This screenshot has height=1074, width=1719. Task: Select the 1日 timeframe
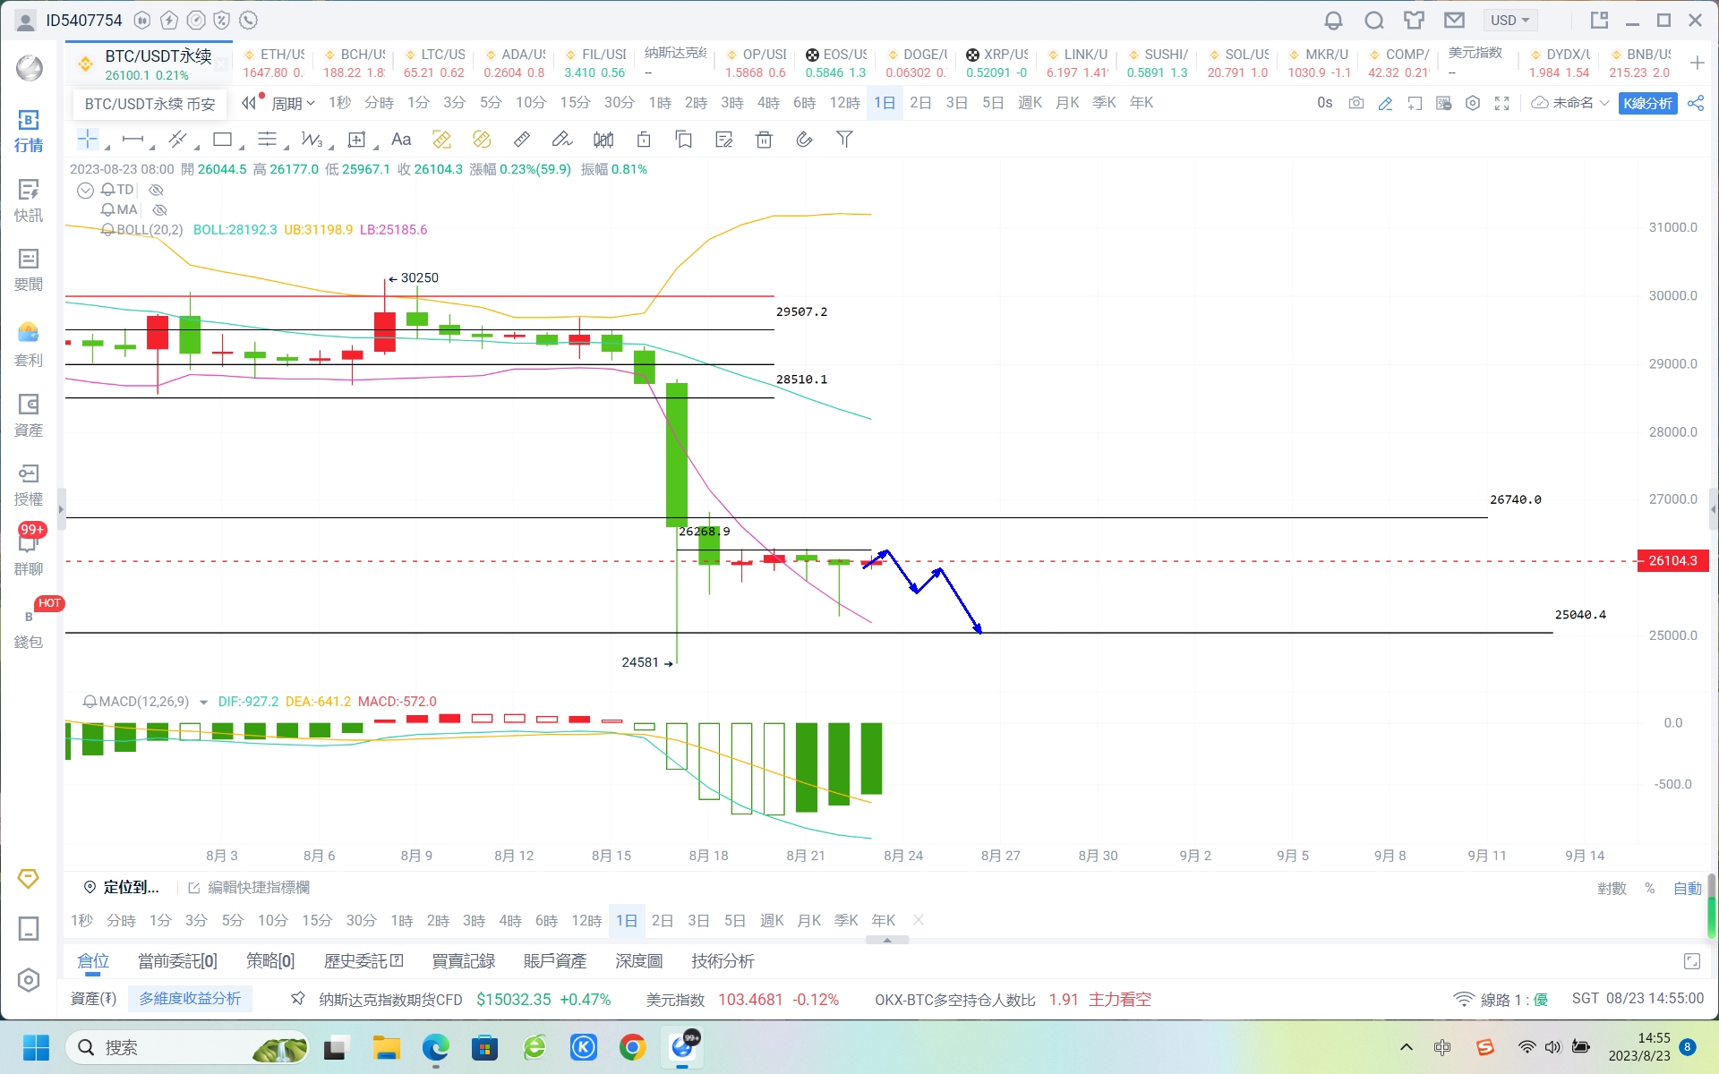[885, 102]
